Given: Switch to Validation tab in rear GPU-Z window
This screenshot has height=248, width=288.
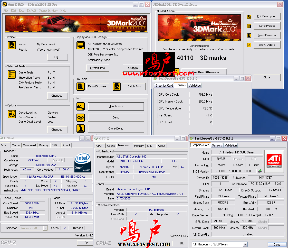Looking at the screenshot, I should [195, 86].
